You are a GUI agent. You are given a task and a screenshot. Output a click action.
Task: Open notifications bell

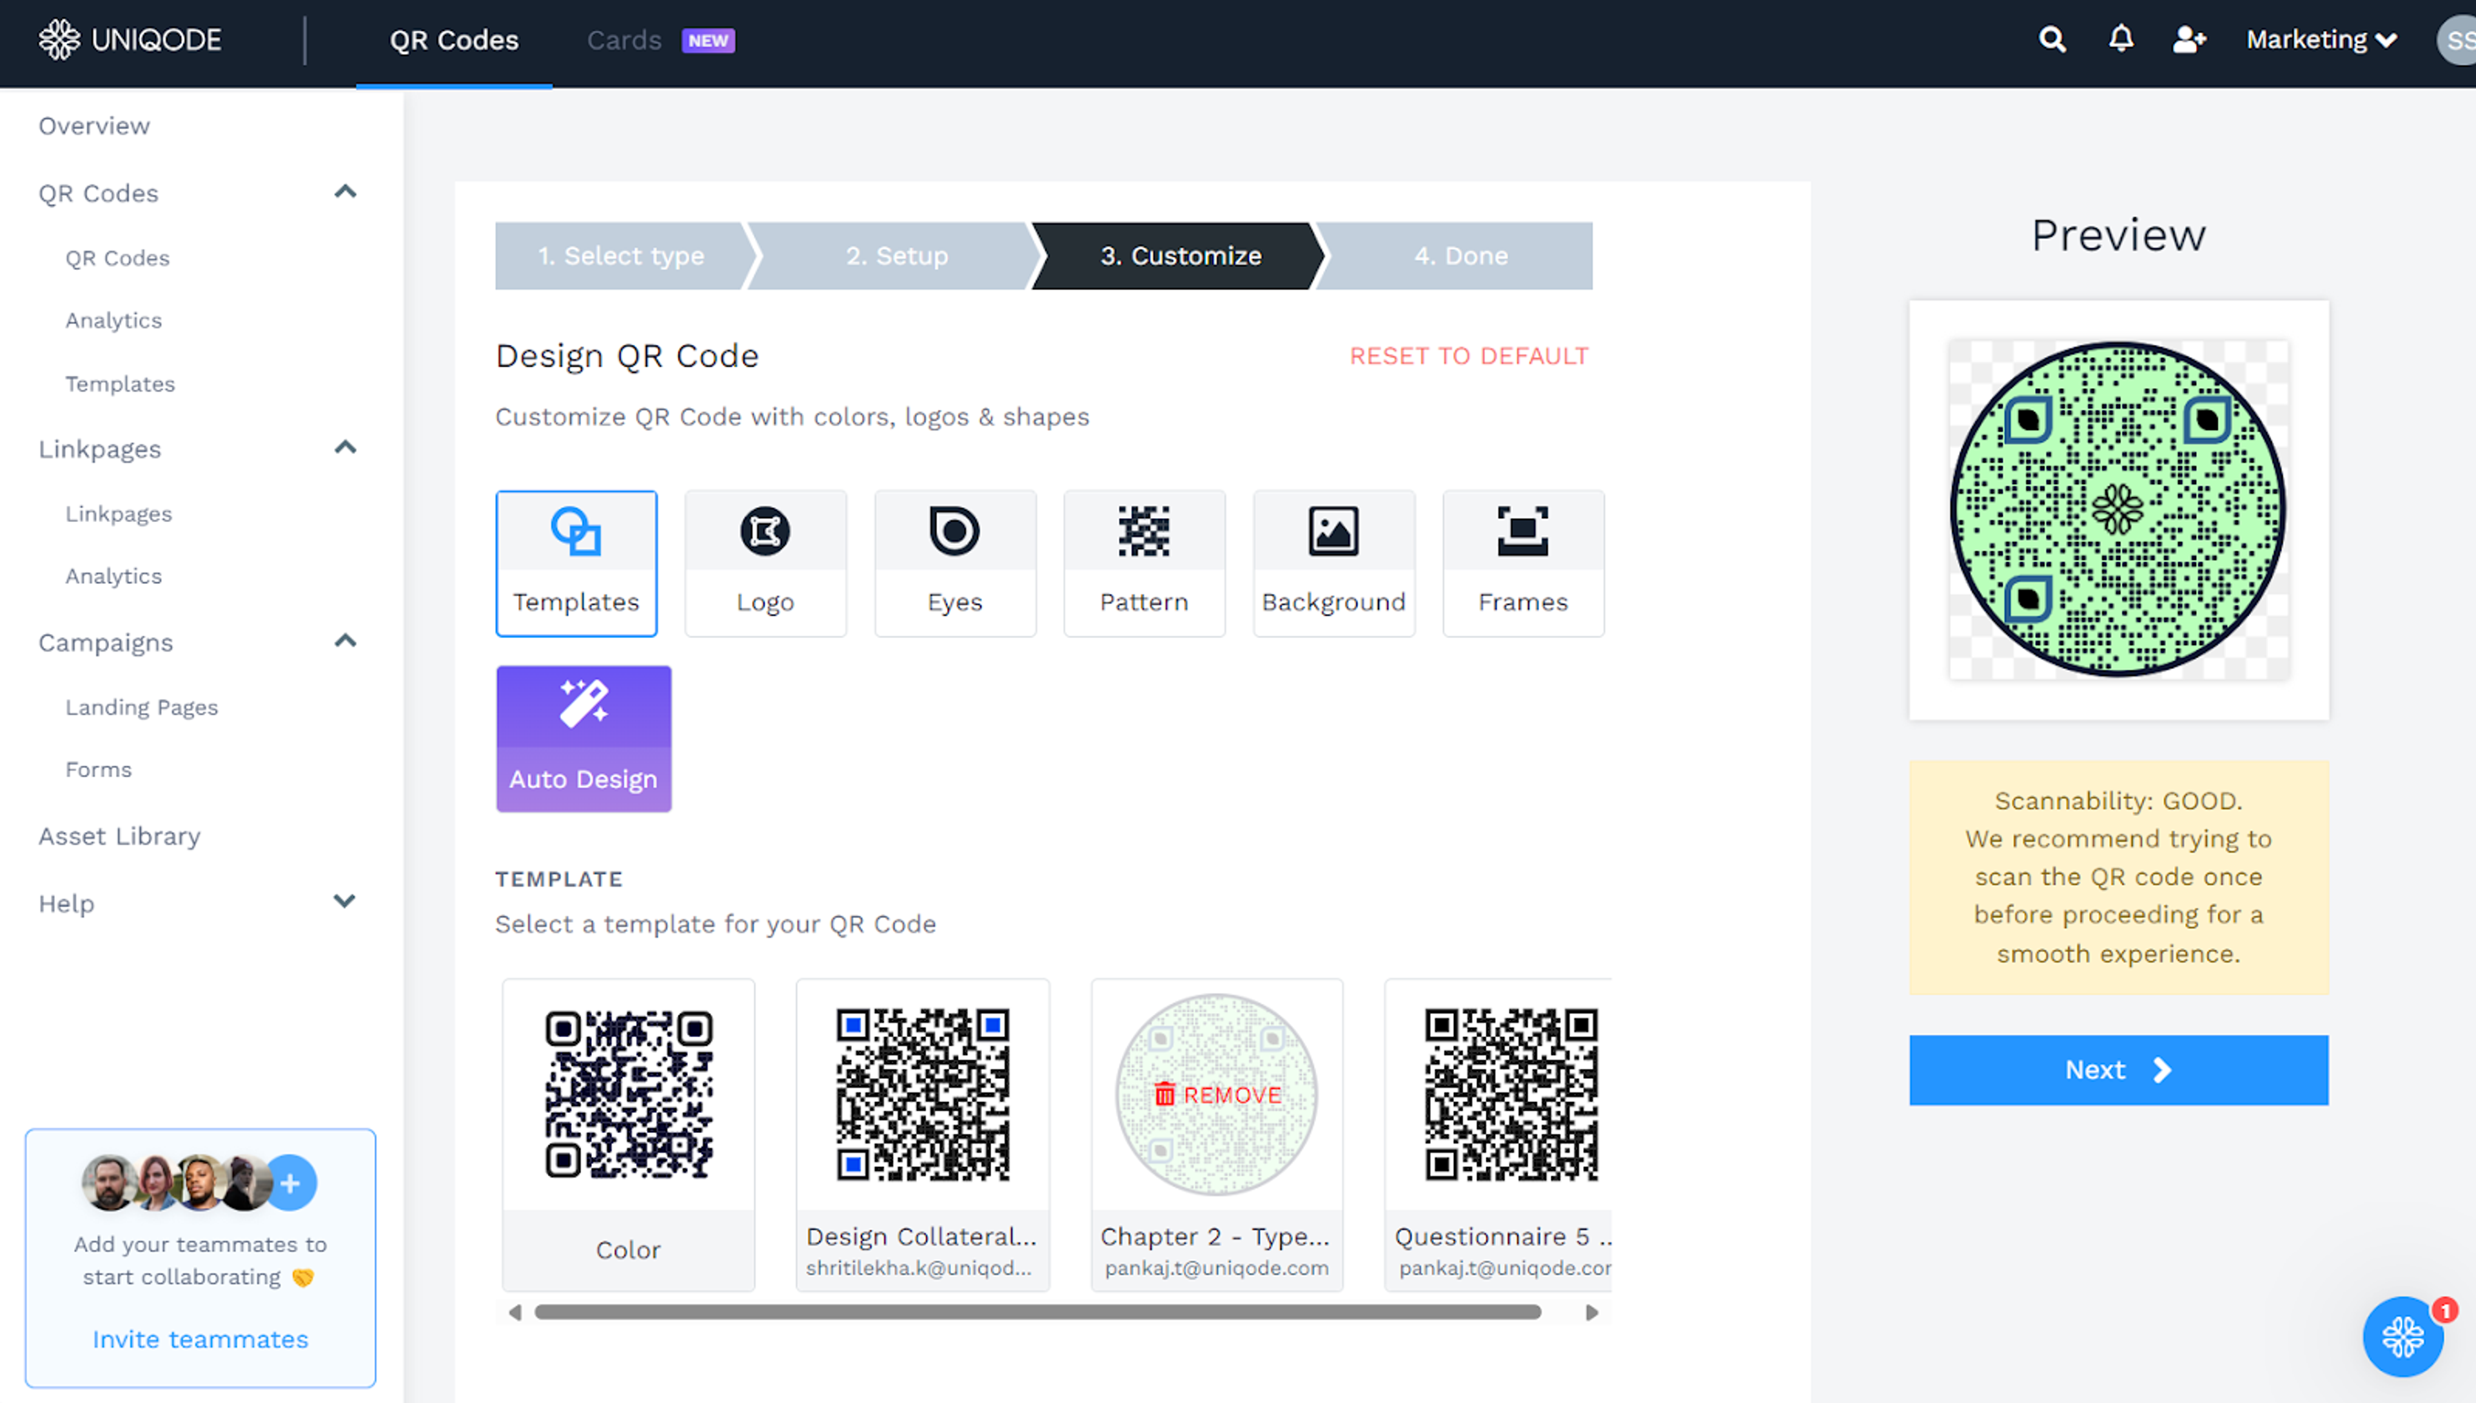point(2120,39)
